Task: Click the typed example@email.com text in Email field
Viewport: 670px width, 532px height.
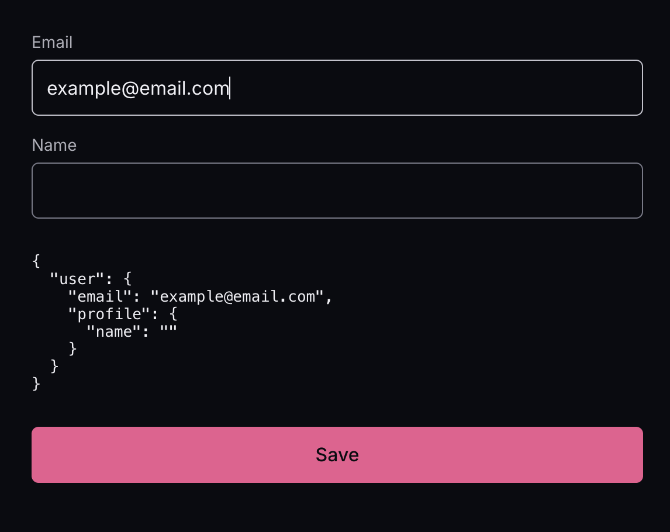Action: (137, 88)
